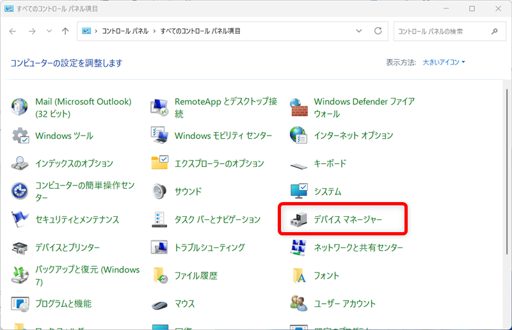Go forward with the forward arrow
This screenshot has width=512, height=330.
tap(32, 31)
